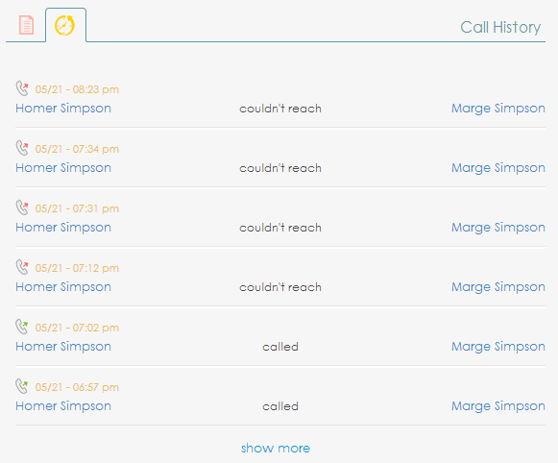Select the 05/21 - 08:23 pm timestamp
558x463 pixels.
[77, 89]
